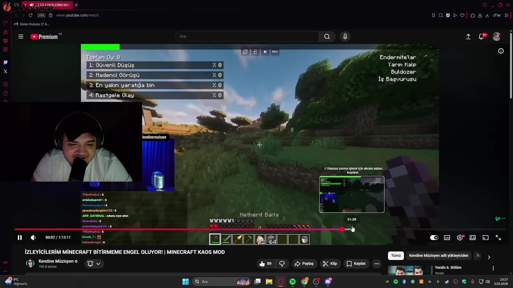
Task: Take a snapshot with Opera capture tool
Action: (x=440, y=15)
